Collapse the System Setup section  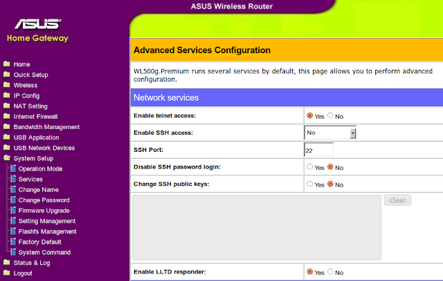coord(33,158)
